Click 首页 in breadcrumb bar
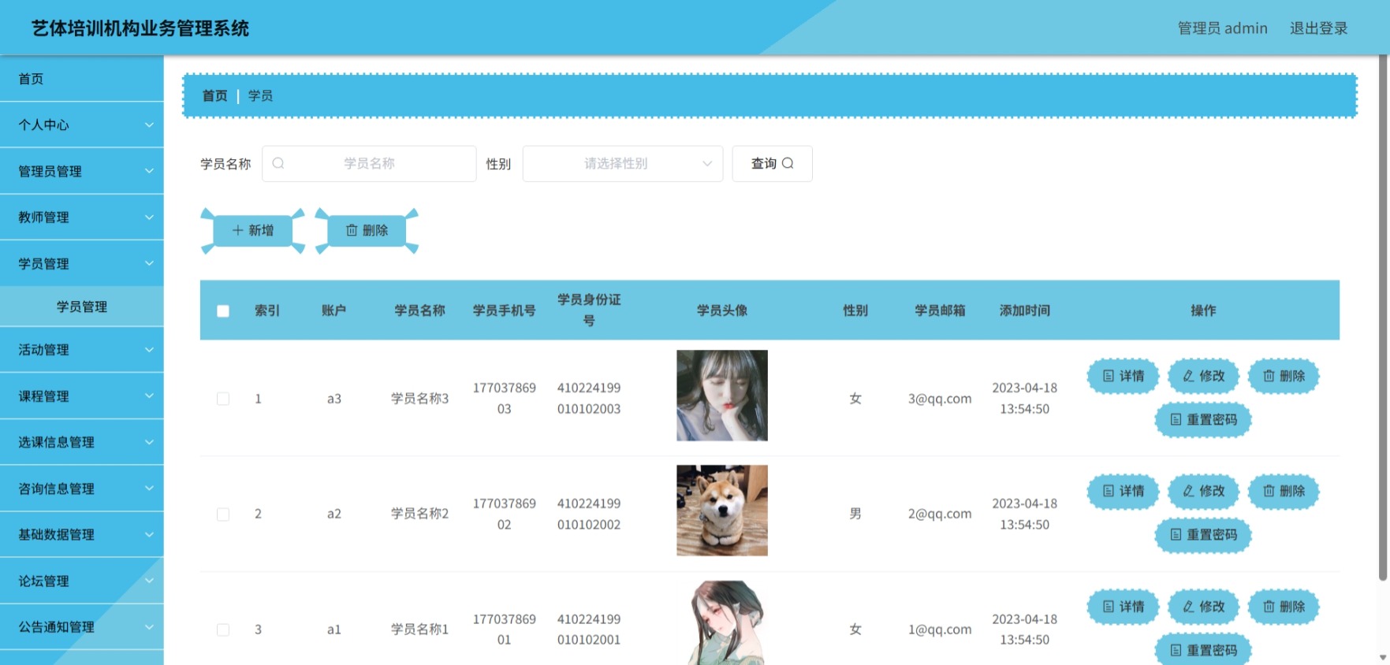Image resolution: width=1390 pixels, height=665 pixels. (x=214, y=95)
